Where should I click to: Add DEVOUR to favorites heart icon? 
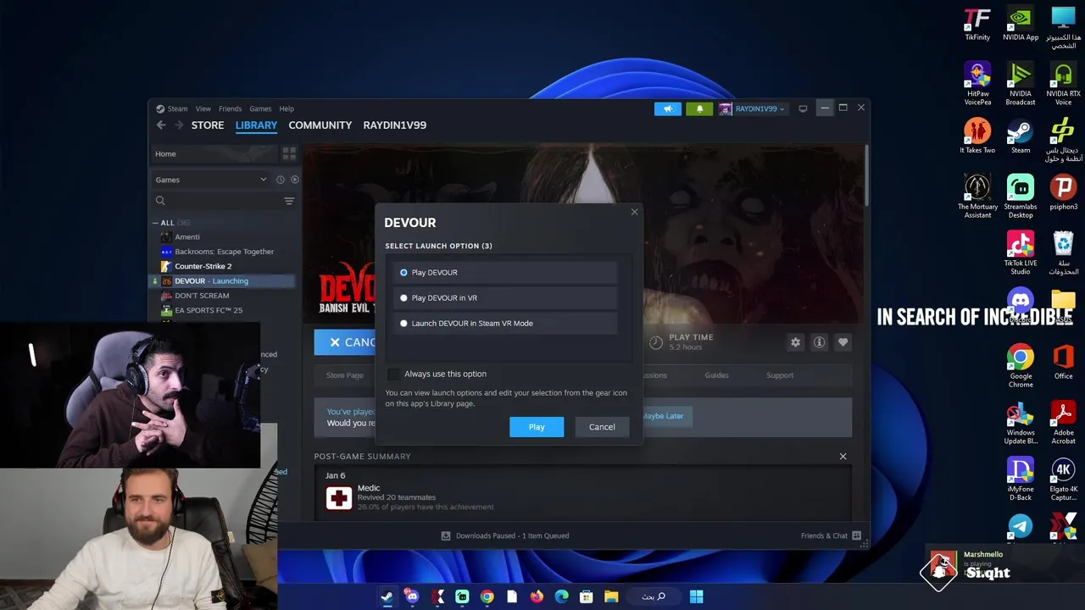tap(843, 342)
